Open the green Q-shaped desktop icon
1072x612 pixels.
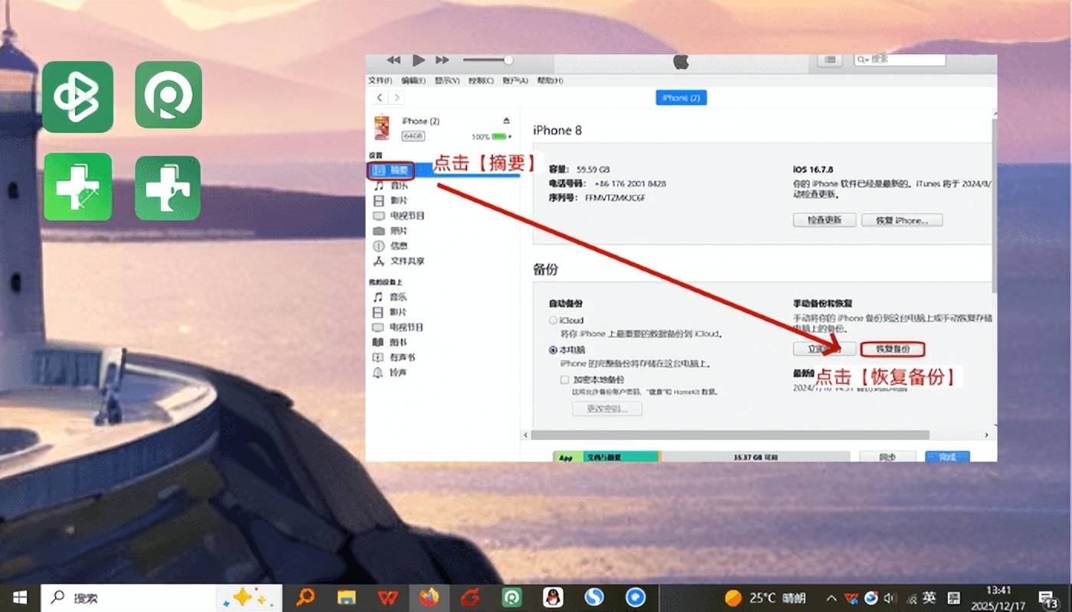pos(168,96)
